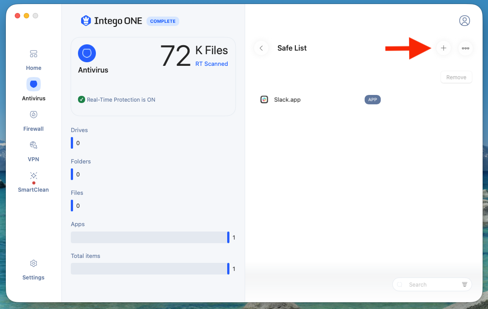Screen dimensions: 488x309
Task: Open the SmartClean section
Action: [33, 182]
